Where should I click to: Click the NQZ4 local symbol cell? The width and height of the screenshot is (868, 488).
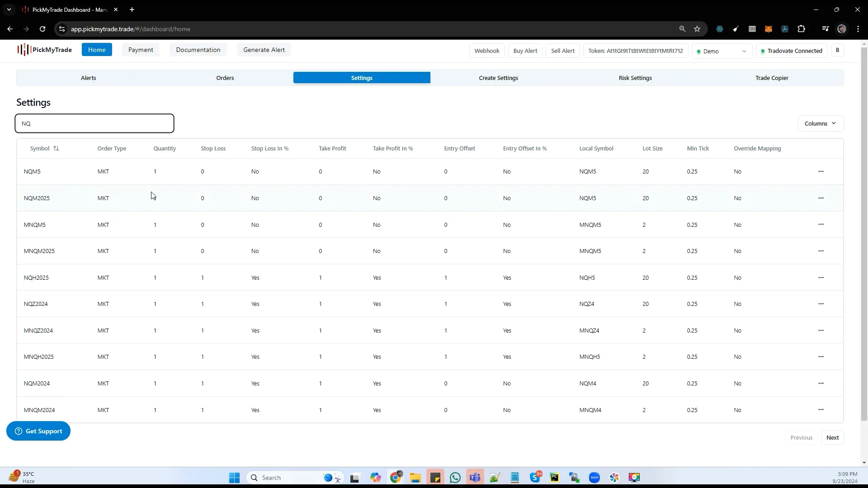pos(587,304)
